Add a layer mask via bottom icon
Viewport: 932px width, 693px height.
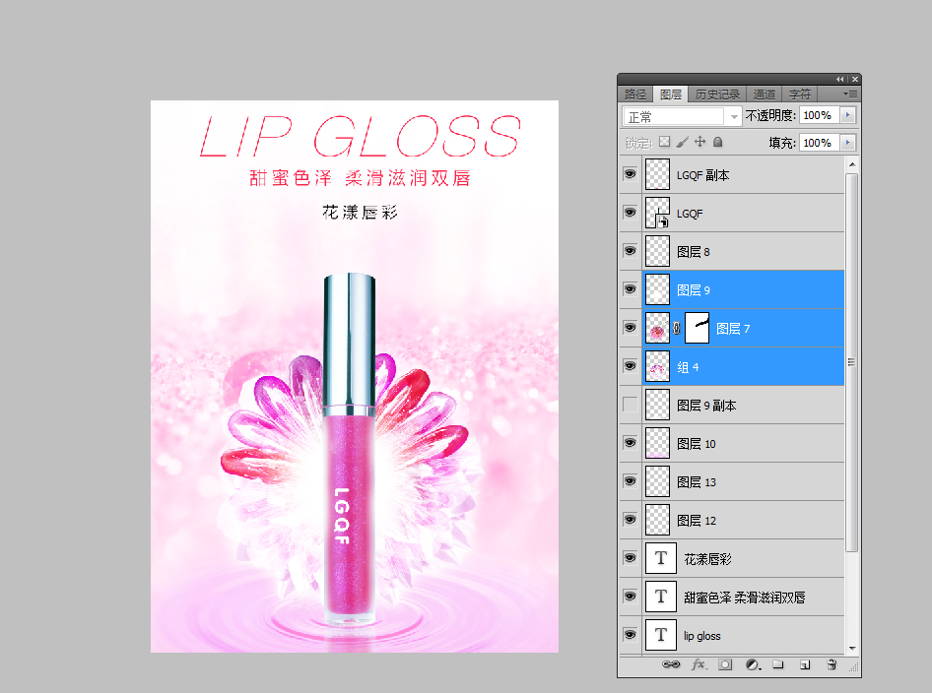coord(725,664)
